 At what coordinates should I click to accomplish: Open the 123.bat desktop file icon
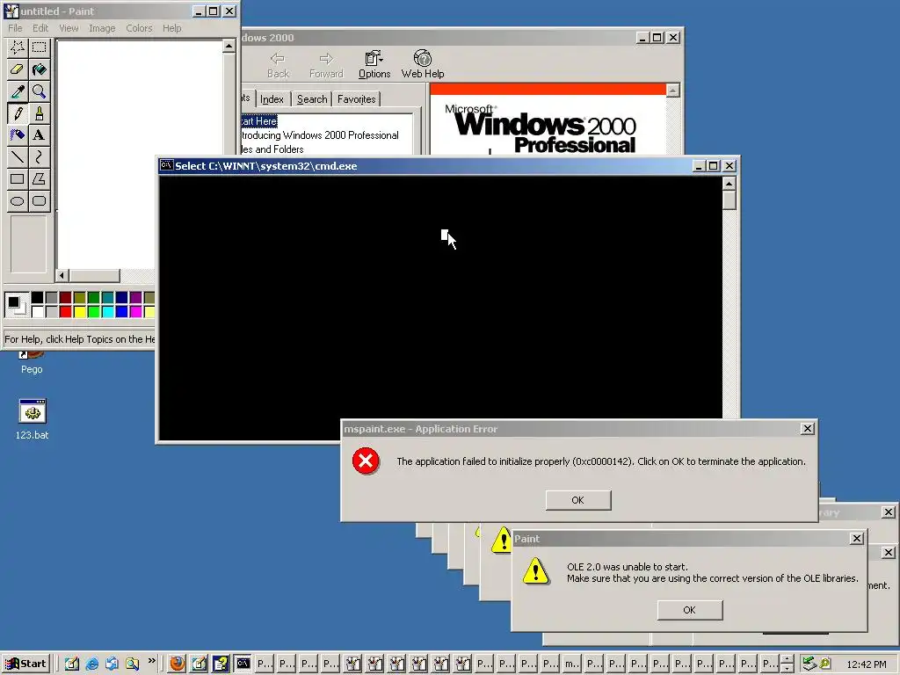coord(33,419)
